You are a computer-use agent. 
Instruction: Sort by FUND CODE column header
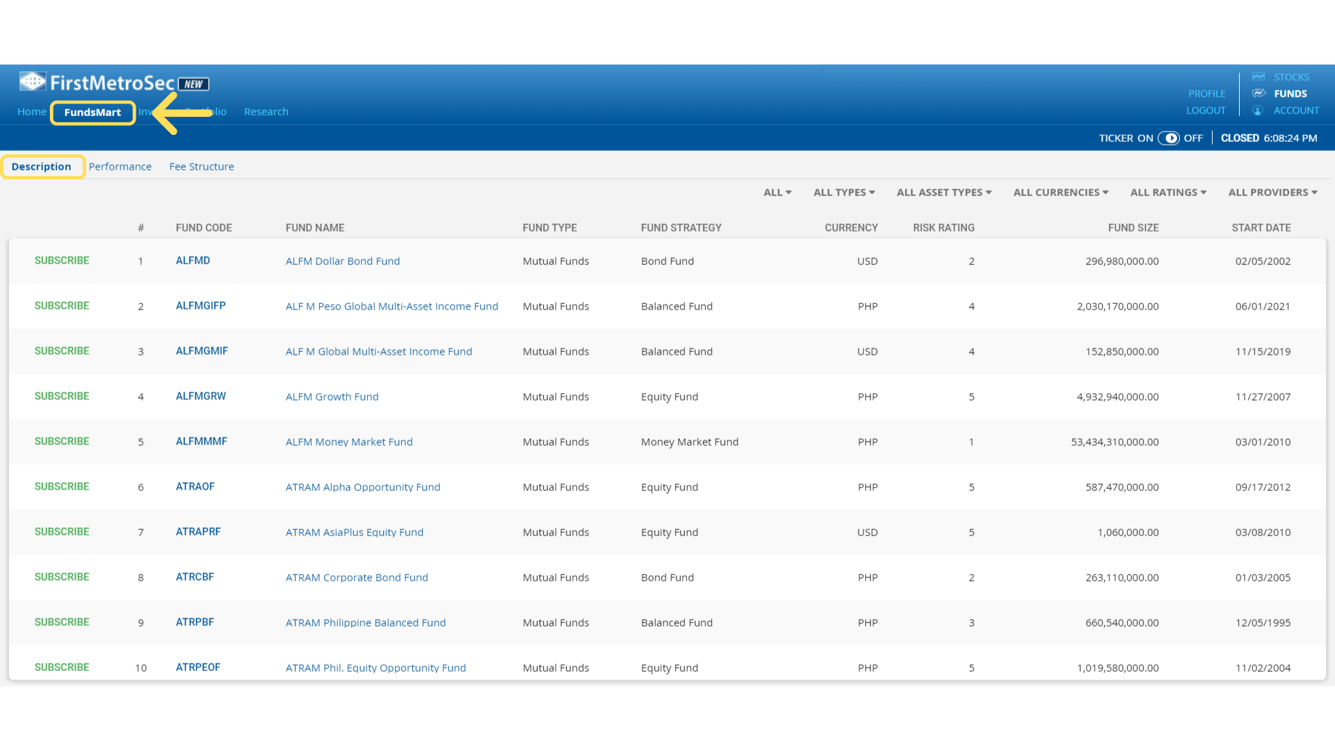(204, 228)
